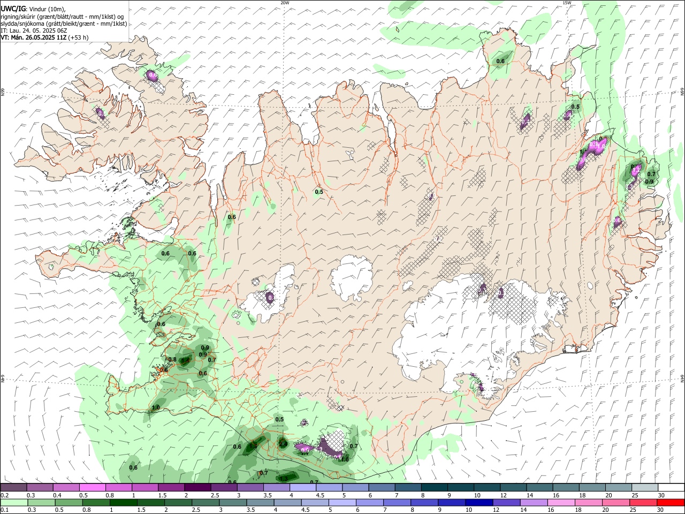
Task: Click the darkest purple 2–2.5 snow swatch
Action: pyautogui.click(x=197, y=488)
